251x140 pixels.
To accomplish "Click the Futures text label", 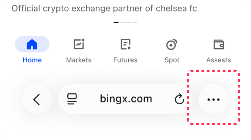I will [x=125, y=60].
